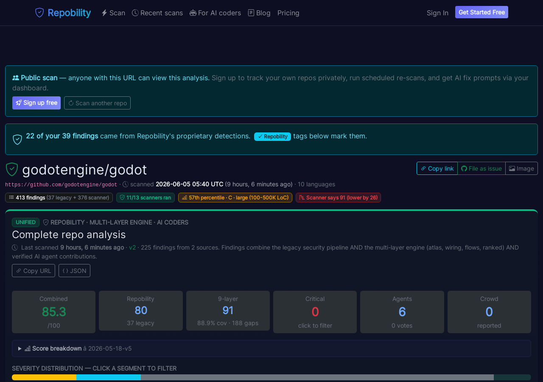Filter by yellow severity segment

pos(44,377)
